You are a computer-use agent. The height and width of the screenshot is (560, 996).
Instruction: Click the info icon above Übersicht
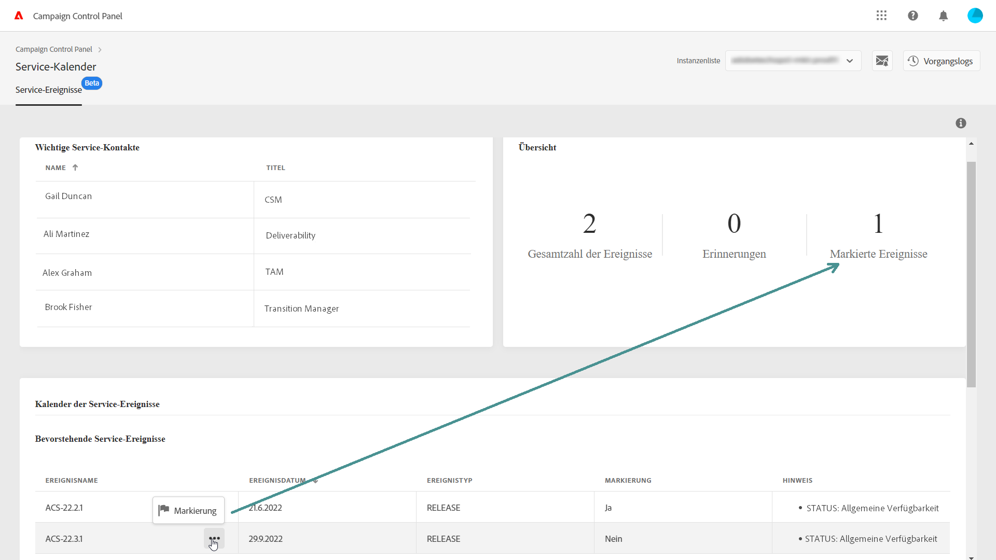click(961, 123)
